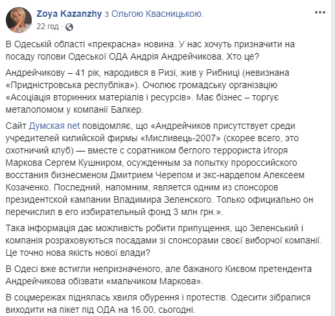Click the globe public audience icon
This screenshot has width=335, height=316.
[69, 27]
